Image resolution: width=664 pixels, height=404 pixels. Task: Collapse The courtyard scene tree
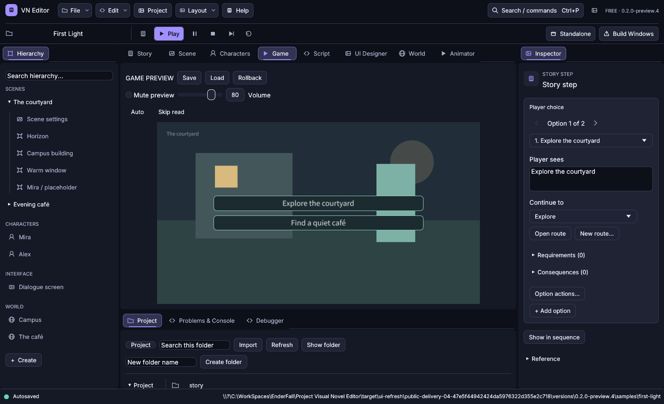tap(9, 102)
